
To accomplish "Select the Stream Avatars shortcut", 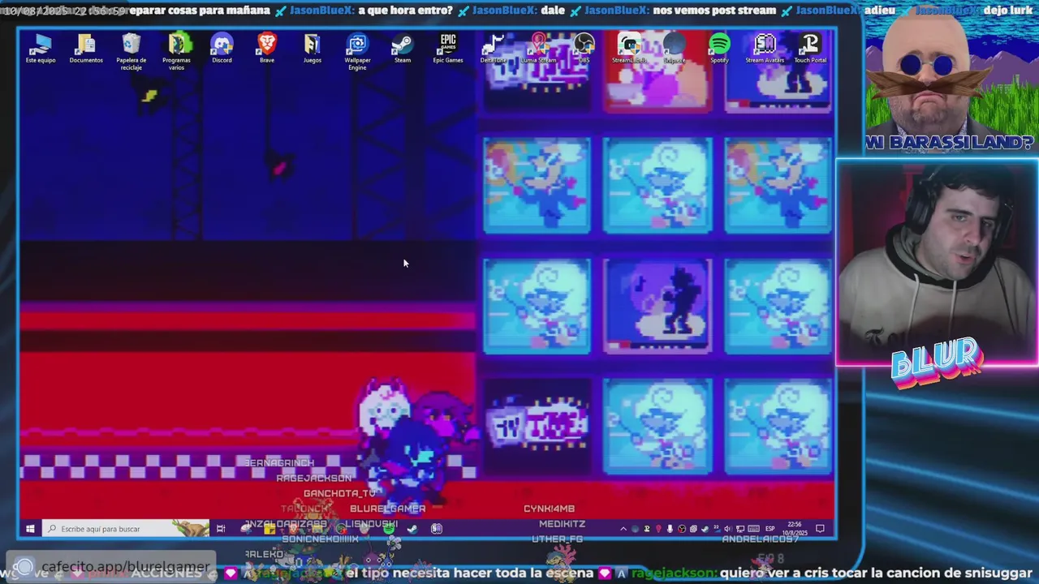I will [x=765, y=49].
